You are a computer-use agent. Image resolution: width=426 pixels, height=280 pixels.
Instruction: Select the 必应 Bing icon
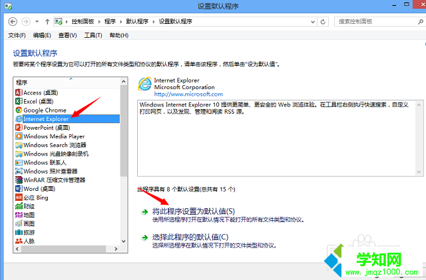(x=19, y=198)
